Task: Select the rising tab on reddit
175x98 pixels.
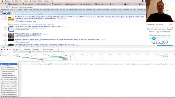Action: point(22,14)
